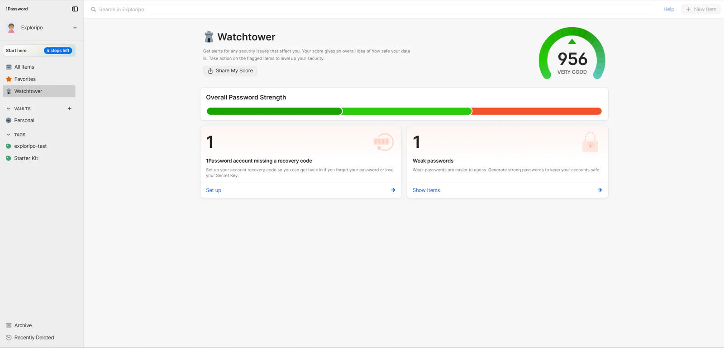Add a new vault with plus icon

[70, 108]
